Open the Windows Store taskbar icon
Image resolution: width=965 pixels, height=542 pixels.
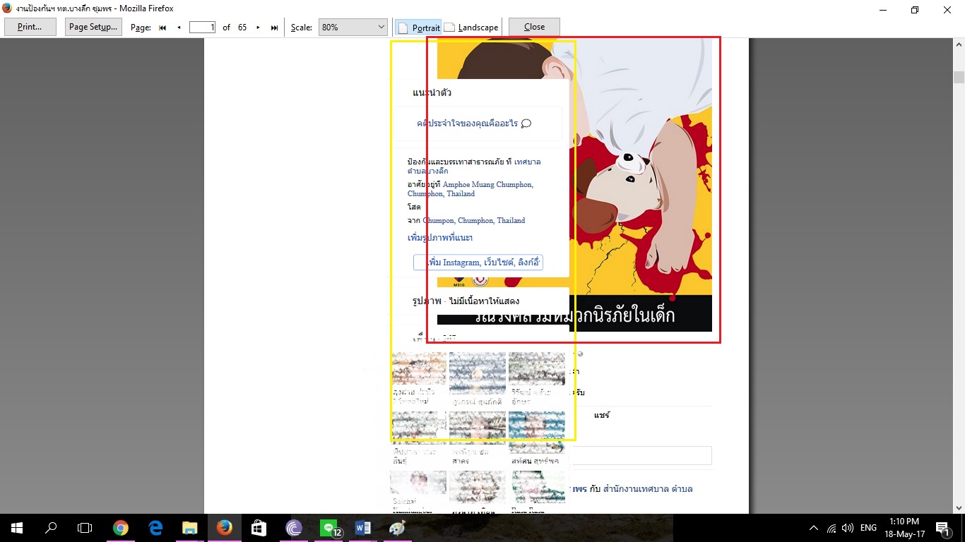(259, 528)
